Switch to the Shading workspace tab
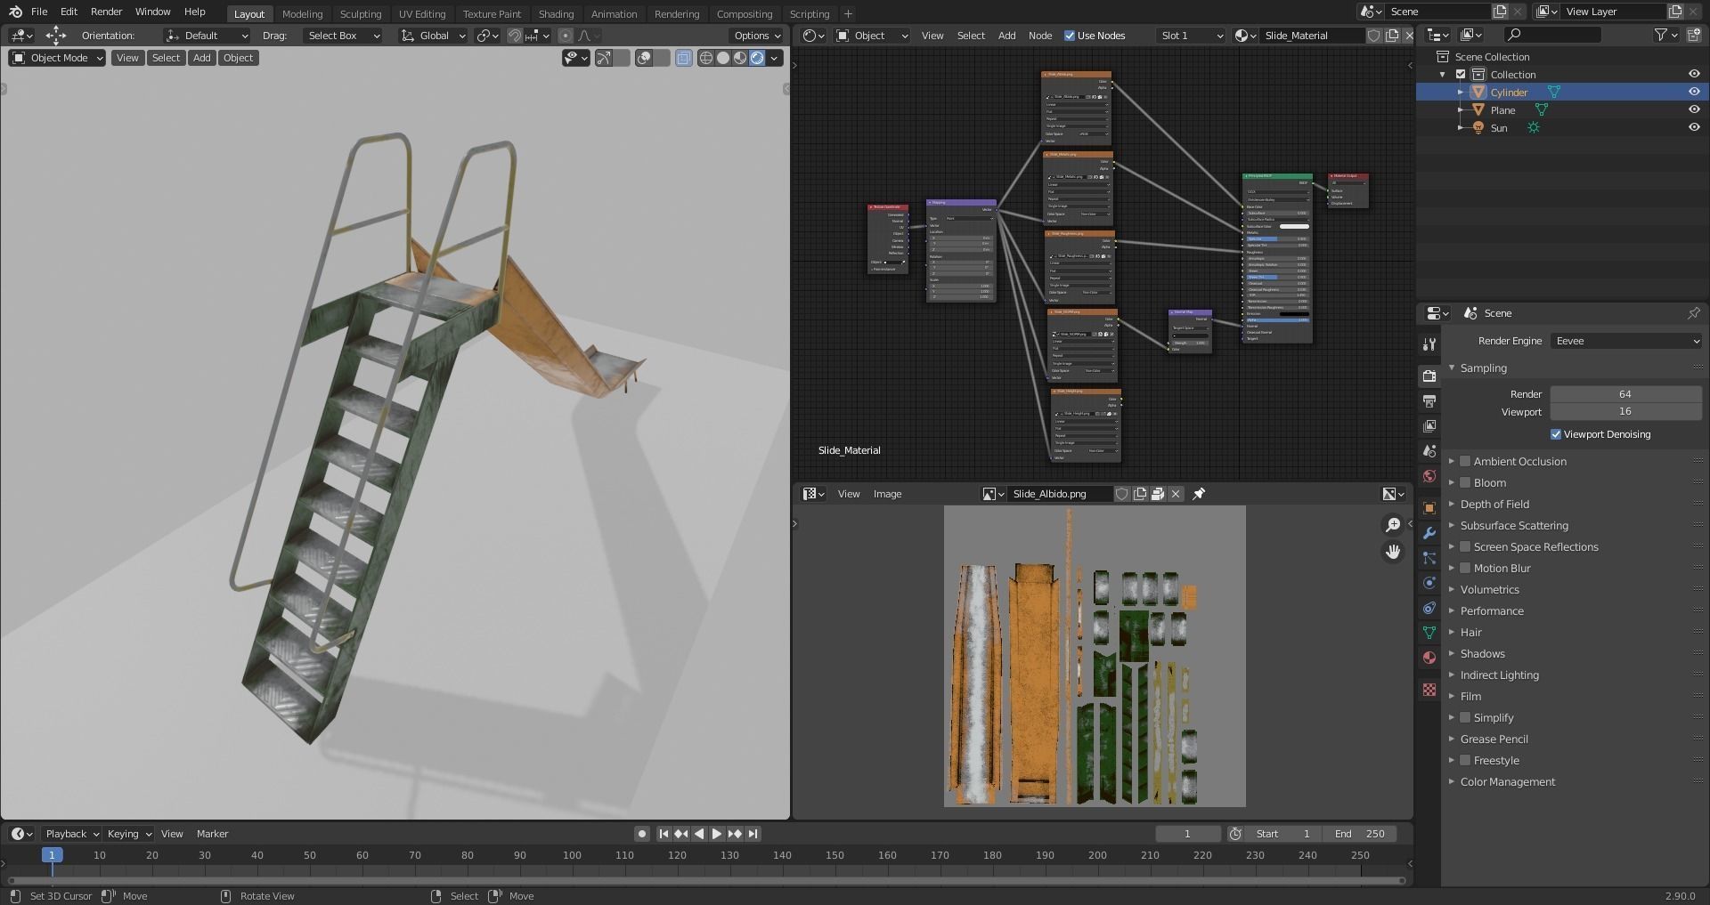1710x905 pixels. coord(556,13)
